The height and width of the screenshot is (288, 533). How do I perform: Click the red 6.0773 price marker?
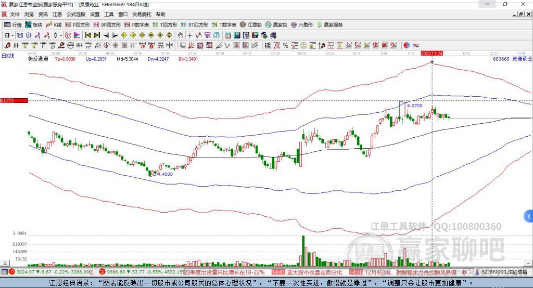pyautogui.click(x=14, y=100)
